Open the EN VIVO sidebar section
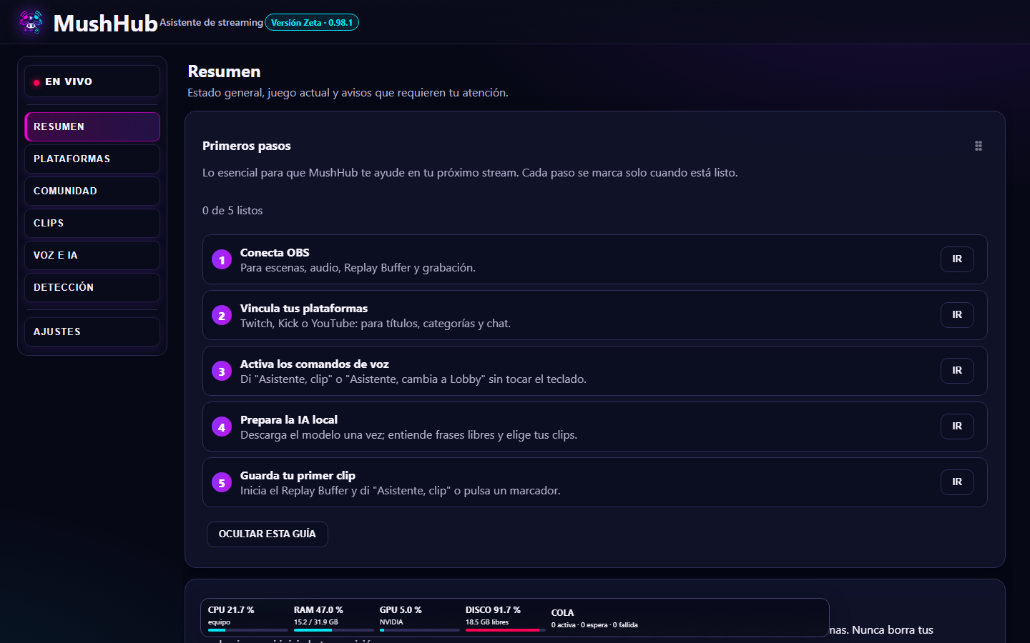Image resolution: width=1030 pixels, height=643 pixels. 92,81
